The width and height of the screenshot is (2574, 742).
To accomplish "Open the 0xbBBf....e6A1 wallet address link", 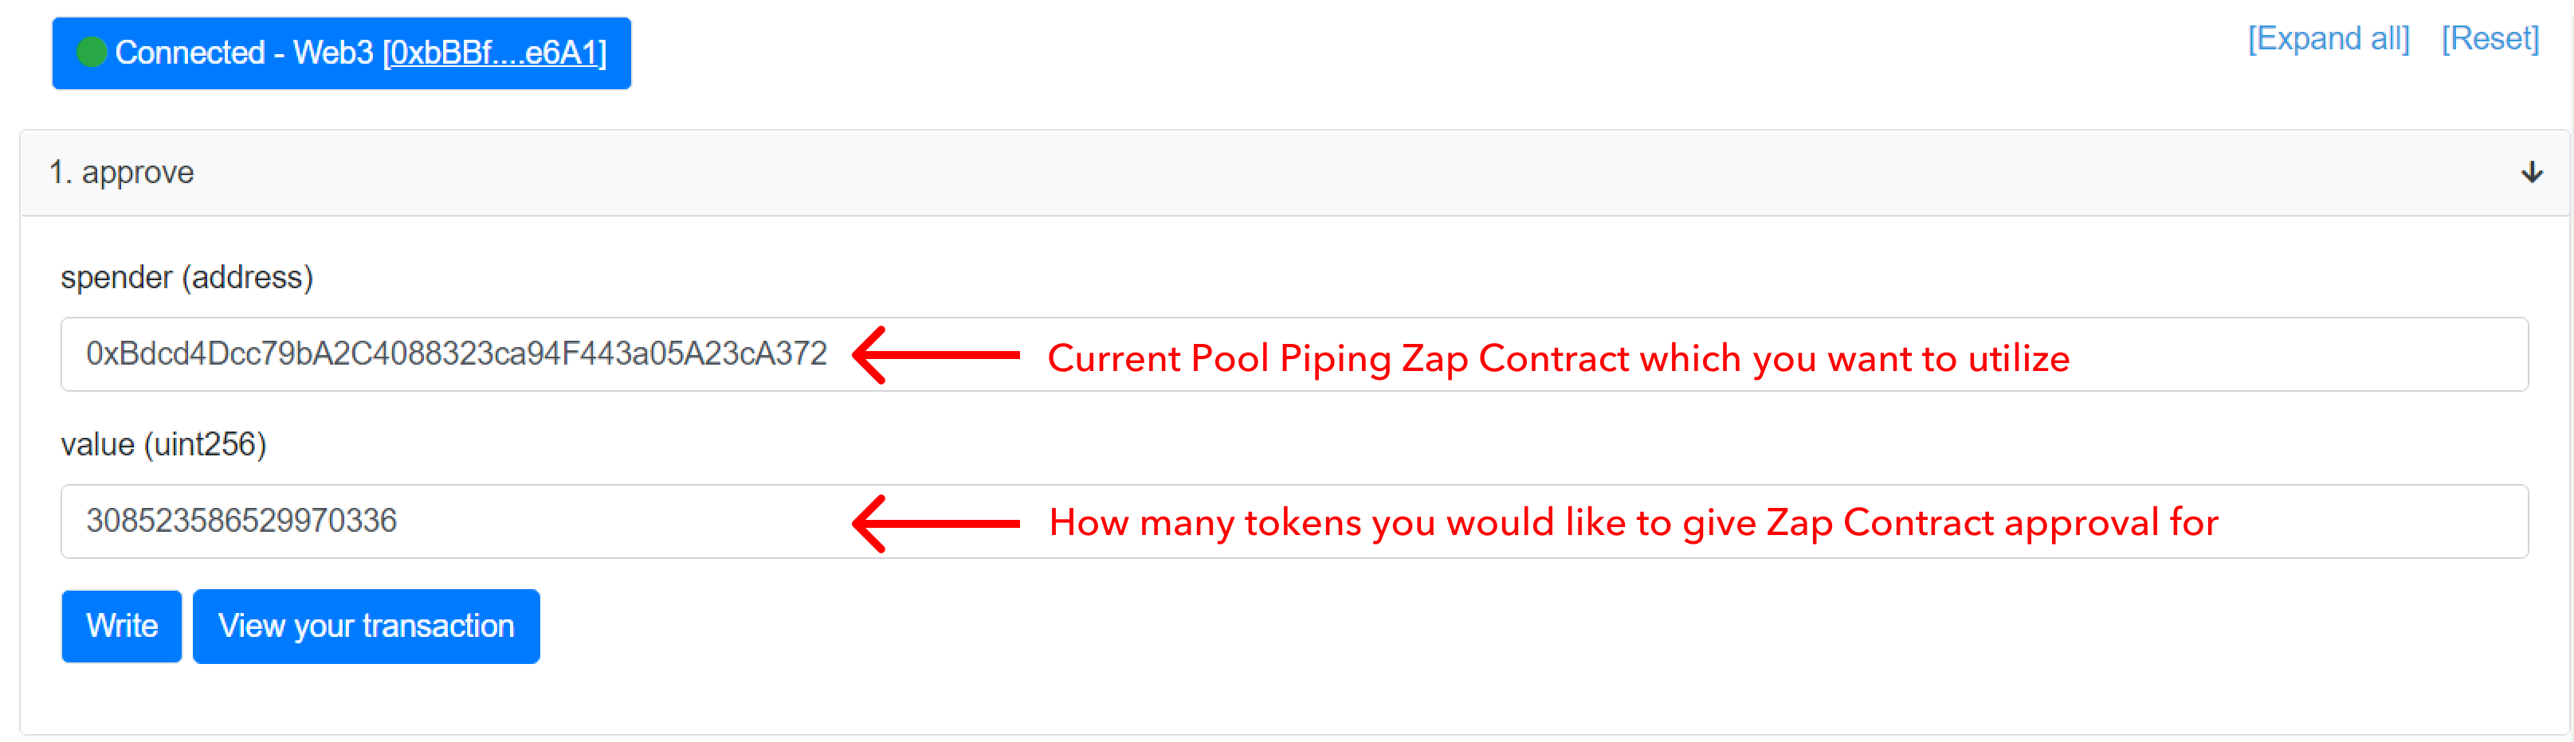I will [495, 53].
